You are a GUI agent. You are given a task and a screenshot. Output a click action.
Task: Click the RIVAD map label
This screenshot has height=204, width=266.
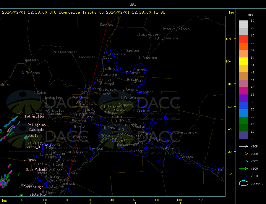click(x=122, y=135)
